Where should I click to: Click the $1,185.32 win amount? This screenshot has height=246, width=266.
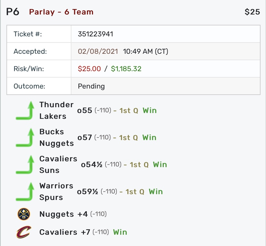click(126, 69)
